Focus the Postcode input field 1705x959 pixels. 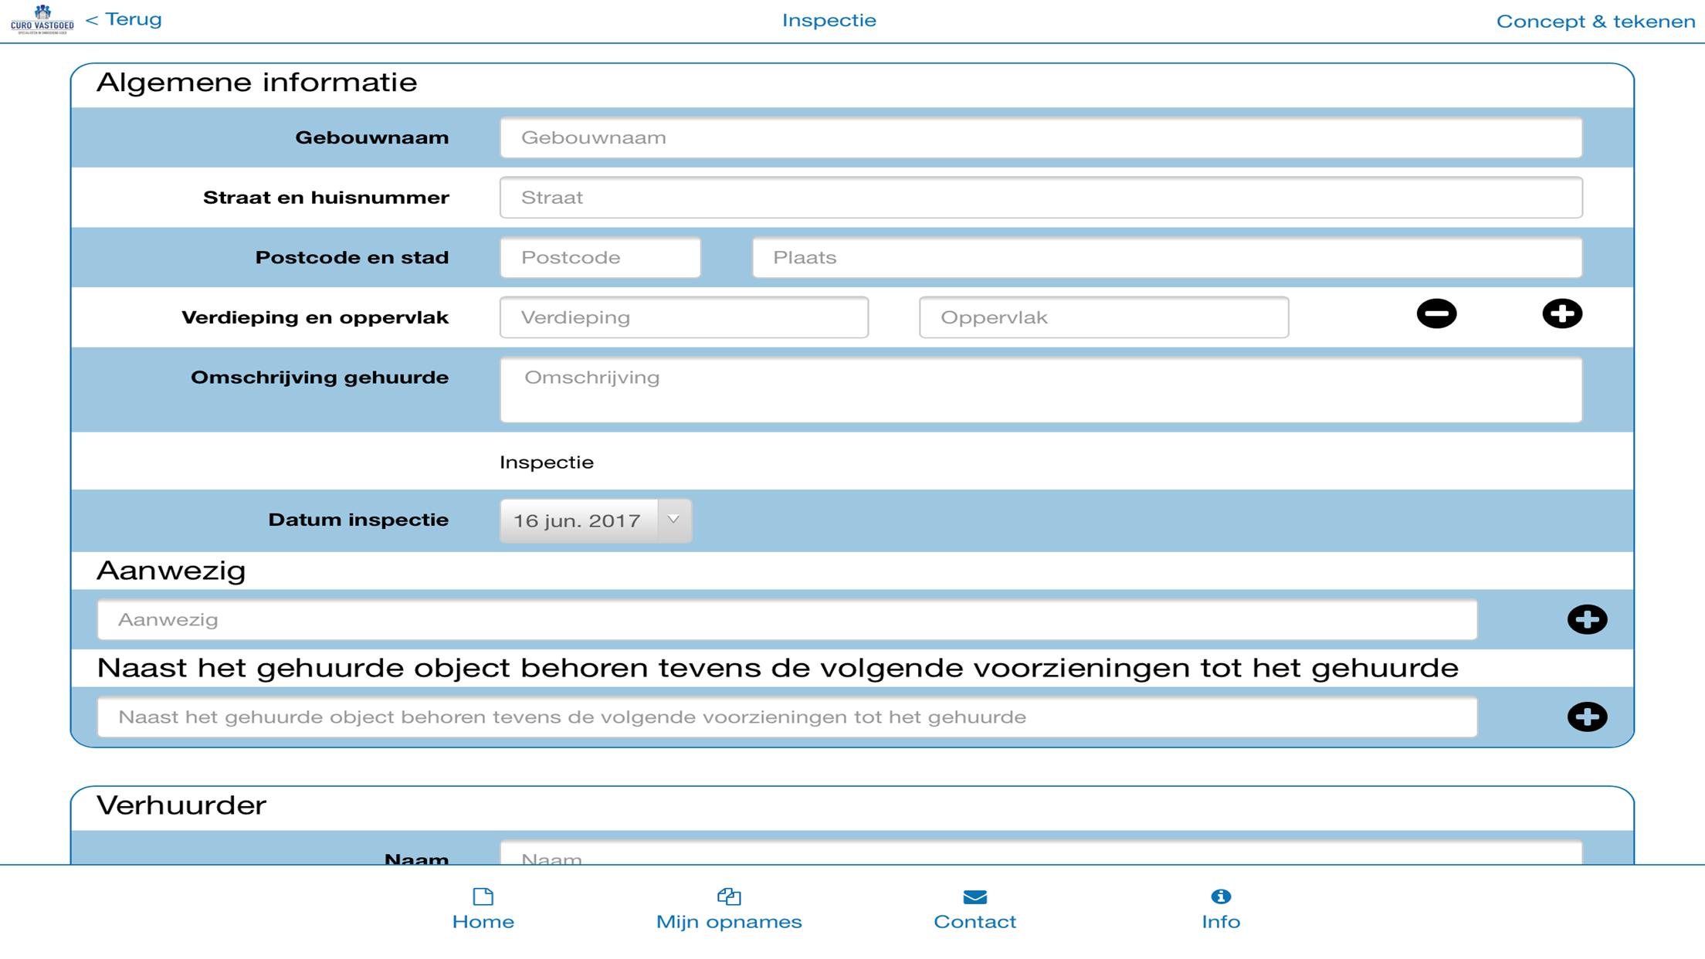[x=600, y=257]
